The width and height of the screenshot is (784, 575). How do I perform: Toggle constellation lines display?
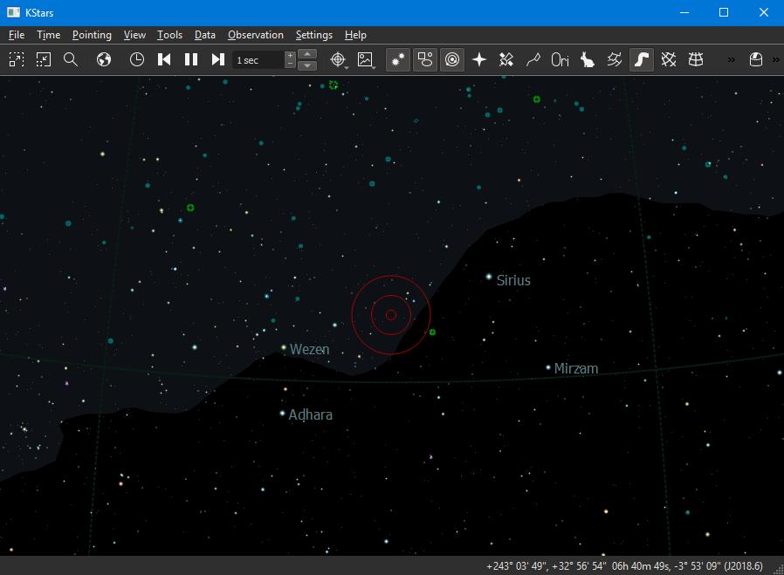[533, 60]
